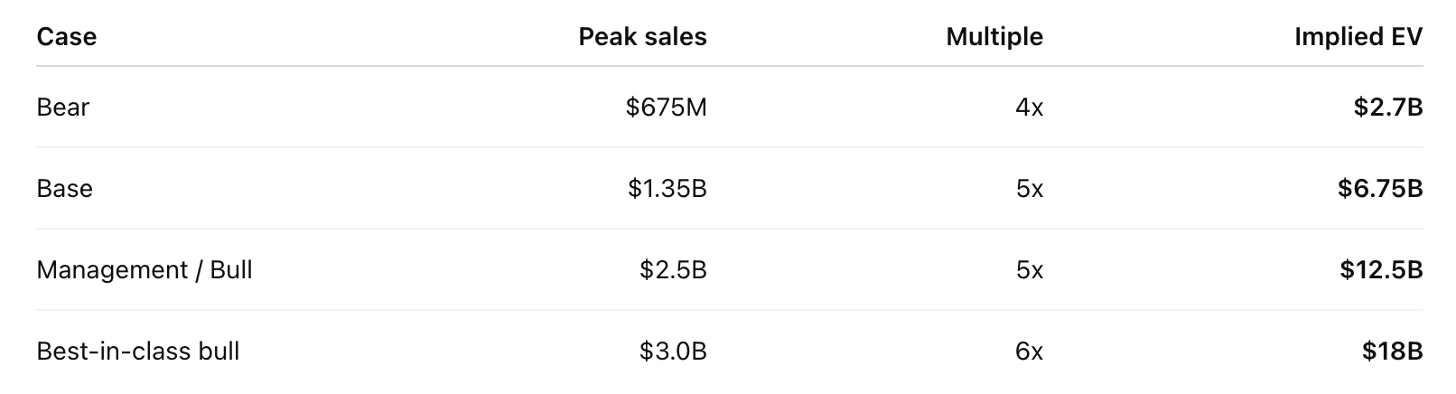
Task: Click the $6.75B implied EV value
Action: (x=1380, y=189)
